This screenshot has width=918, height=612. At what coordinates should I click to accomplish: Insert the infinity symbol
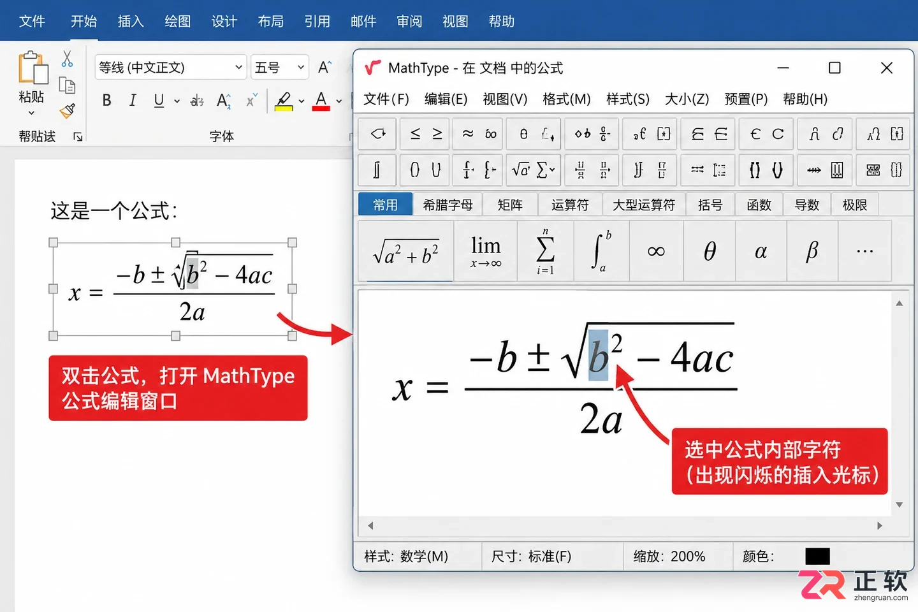(656, 251)
